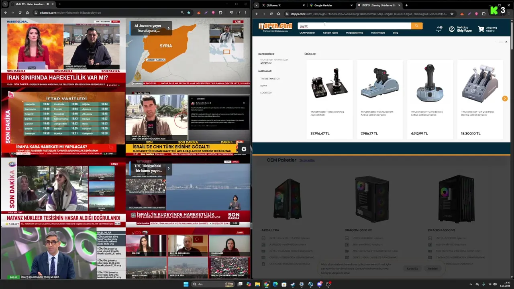Click the Giriş Yapın user account icon
The image size is (514, 289).
[452, 29]
